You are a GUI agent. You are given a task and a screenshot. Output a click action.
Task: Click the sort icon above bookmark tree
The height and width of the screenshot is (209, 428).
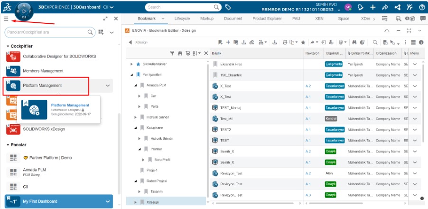coord(195,53)
